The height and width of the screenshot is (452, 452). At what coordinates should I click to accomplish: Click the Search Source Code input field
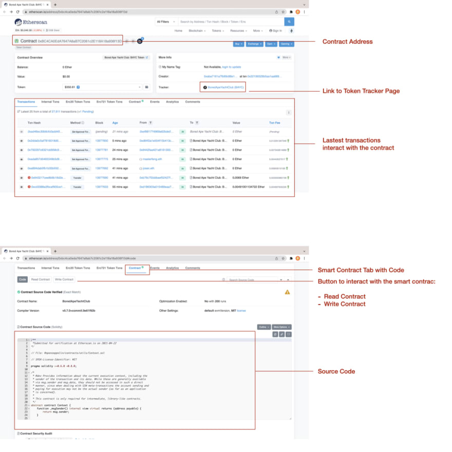252,279
